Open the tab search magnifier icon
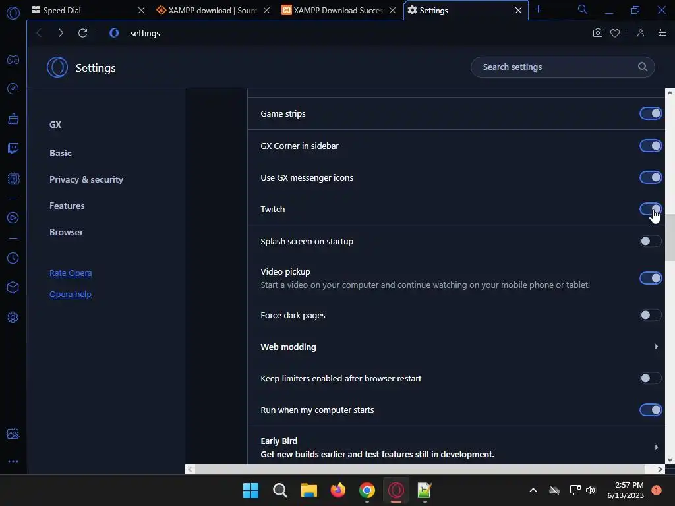This screenshot has height=506, width=675. tap(583, 9)
